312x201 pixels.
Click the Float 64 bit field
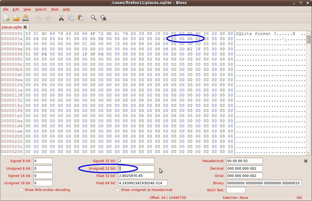pyautogui.click(x=143, y=183)
